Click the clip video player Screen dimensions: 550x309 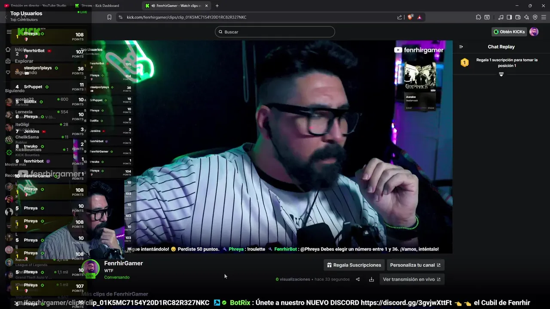[266, 146]
